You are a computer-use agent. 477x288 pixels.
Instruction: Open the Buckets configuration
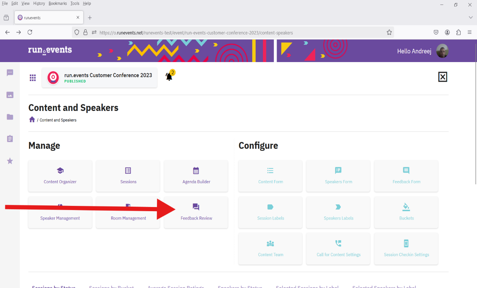[x=406, y=212]
